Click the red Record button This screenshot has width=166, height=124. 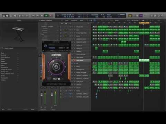click(51, 15)
